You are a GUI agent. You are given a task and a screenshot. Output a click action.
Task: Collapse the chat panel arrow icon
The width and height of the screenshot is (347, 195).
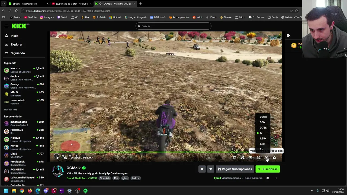click(x=288, y=35)
